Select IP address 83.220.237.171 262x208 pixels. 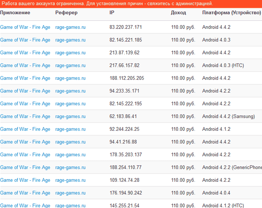[125, 27]
